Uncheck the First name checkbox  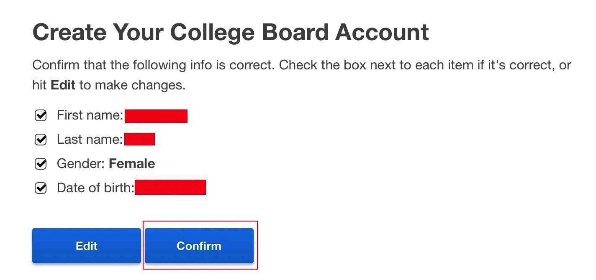click(41, 115)
